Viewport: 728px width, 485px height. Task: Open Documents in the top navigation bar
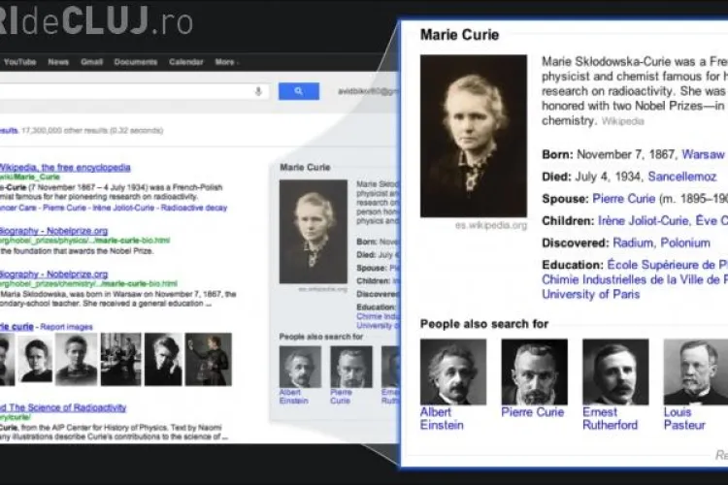pyautogui.click(x=136, y=62)
